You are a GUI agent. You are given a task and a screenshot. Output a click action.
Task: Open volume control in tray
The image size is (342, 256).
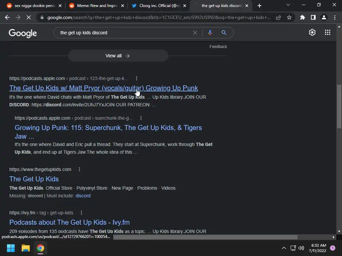tap(301, 248)
